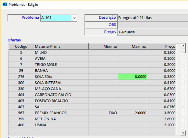Open the Problema dropdown list
The width and height of the screenshot is (188, 138).
coord(74,18)
